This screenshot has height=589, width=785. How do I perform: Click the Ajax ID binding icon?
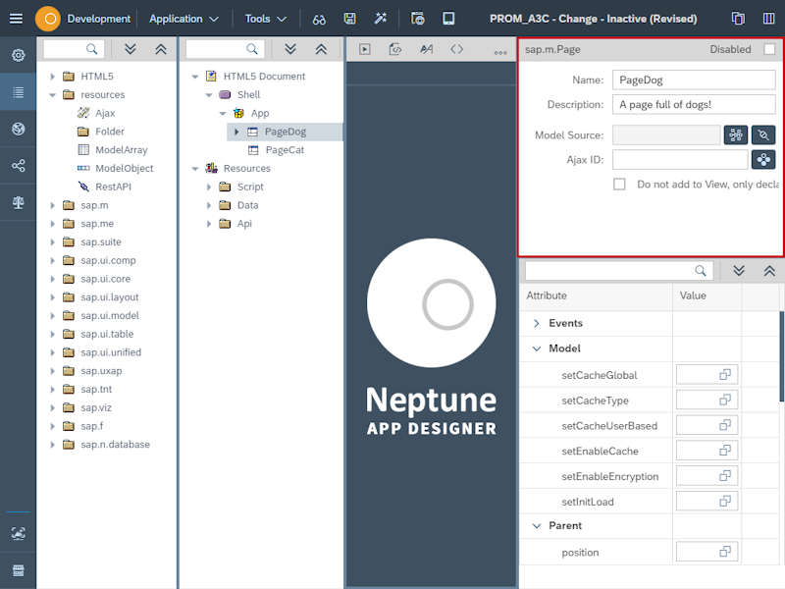pyautogui.click(x=762, y=159)
